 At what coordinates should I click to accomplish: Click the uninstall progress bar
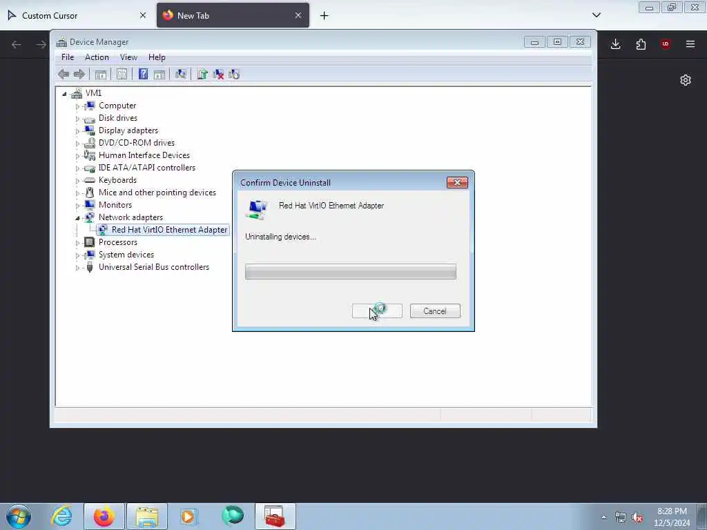click(x=350, y=272)
